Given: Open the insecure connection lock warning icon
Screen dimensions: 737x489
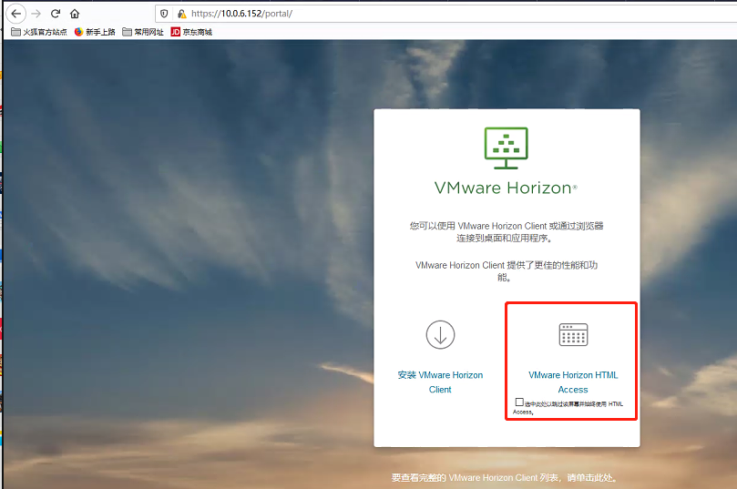Looking at the screenshot, I should (182, 14).
